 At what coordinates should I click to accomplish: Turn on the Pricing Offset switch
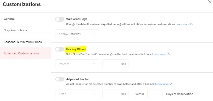pos(60,49)
